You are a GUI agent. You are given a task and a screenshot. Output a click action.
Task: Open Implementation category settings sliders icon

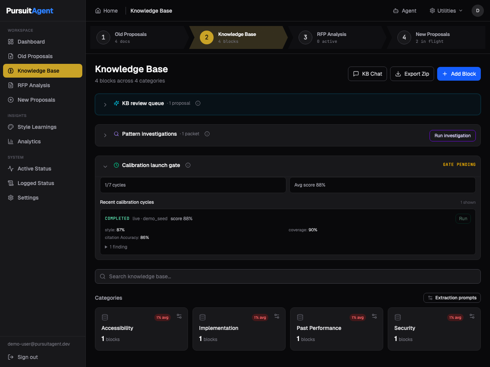click(x=277, y=316)
